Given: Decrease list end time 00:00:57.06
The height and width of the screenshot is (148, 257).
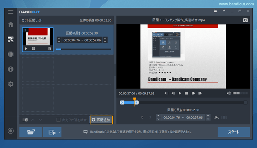Looking at the screenshot, I should click(105, 42).
